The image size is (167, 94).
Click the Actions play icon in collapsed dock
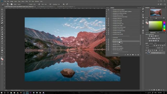143,11
